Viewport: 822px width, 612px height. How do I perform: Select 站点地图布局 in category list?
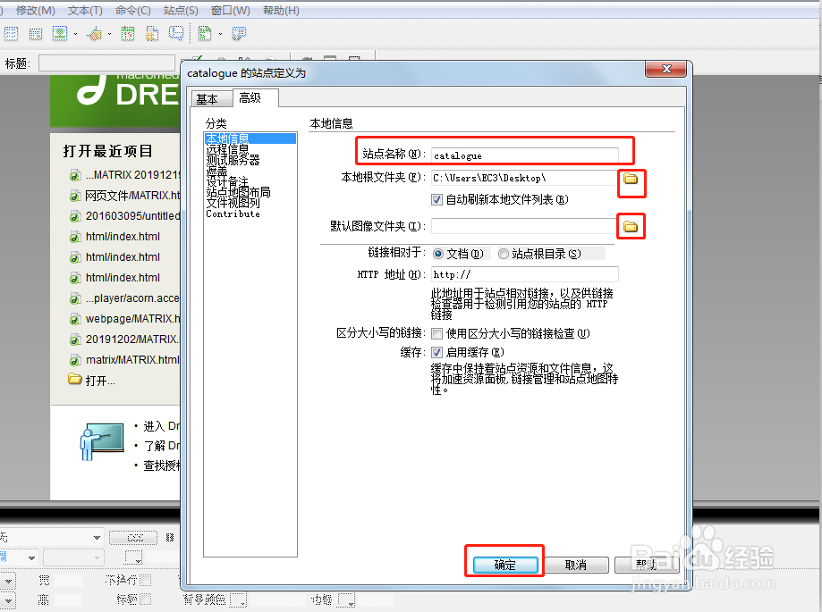239,192
